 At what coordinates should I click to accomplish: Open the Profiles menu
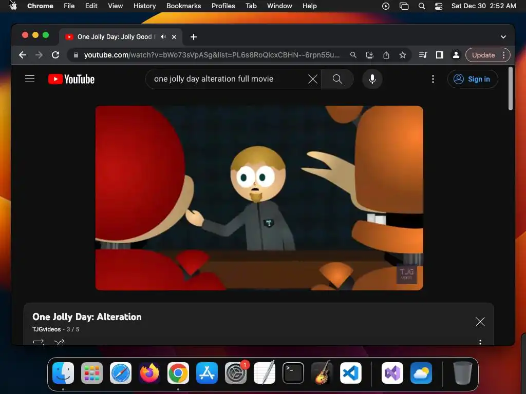223,6
